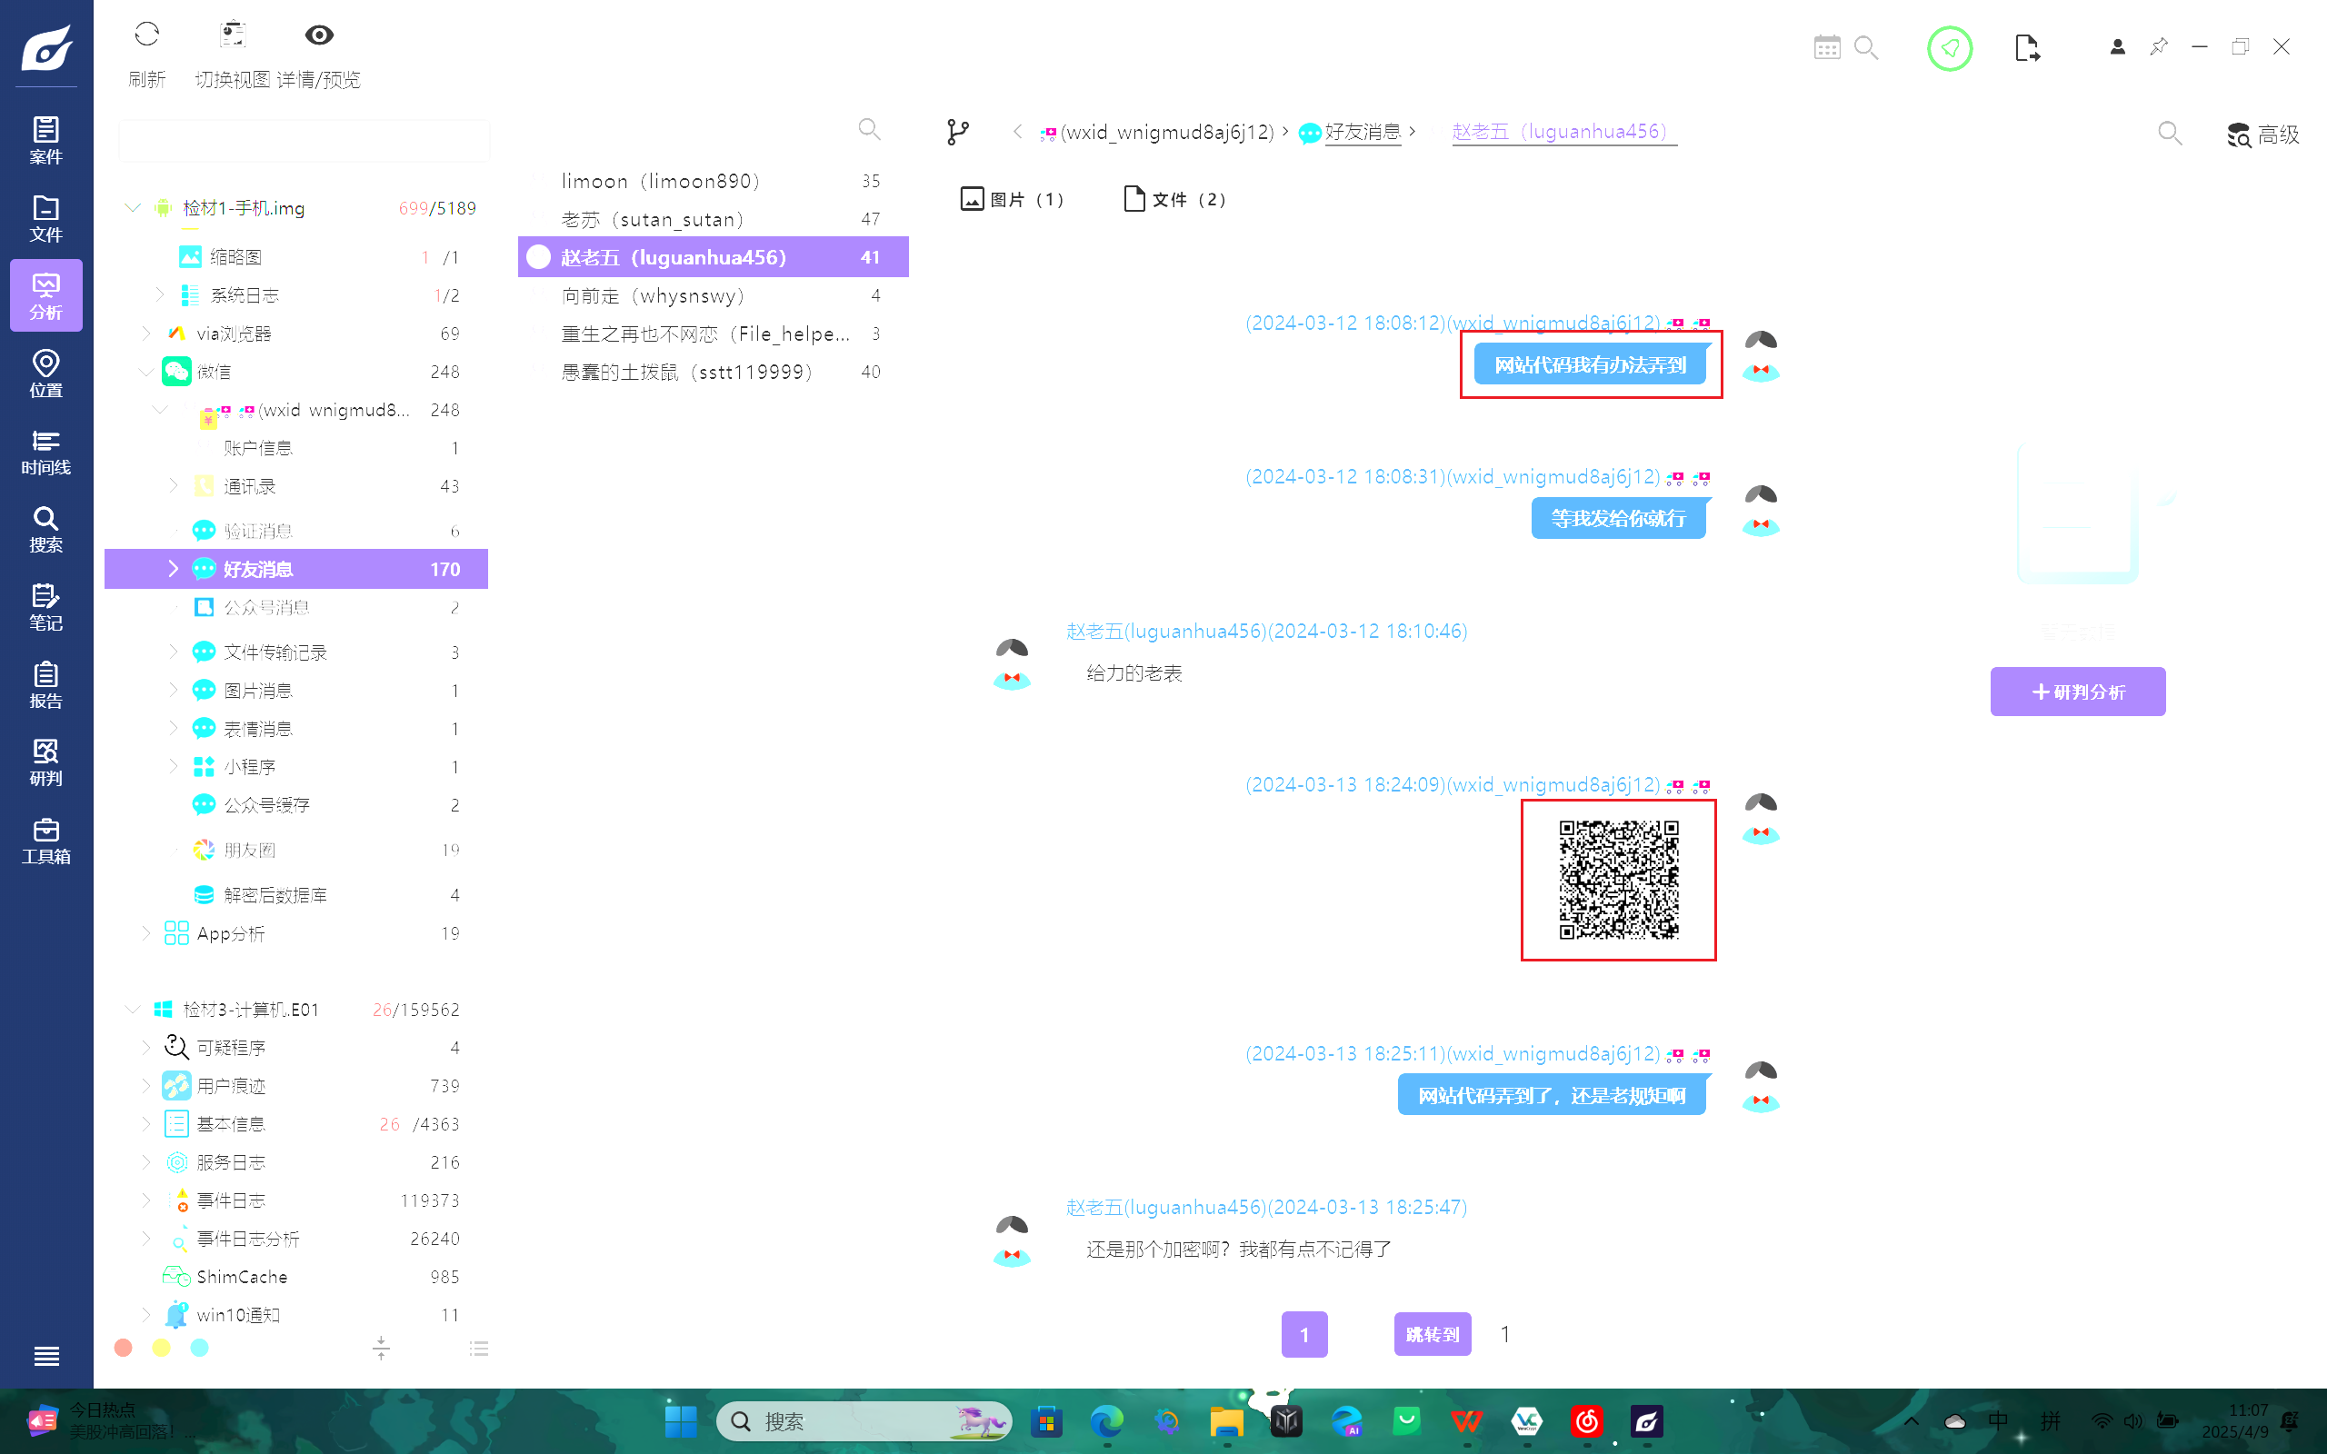This screenshot has height=1454, width=2327.
Task: Open the location (位置) sidebar panel
Action: [x=46, y=373]
